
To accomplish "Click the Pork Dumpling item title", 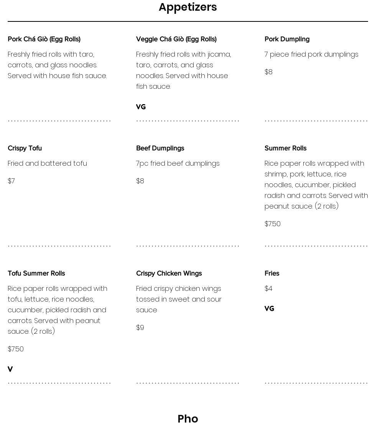I will click(287, 39).
